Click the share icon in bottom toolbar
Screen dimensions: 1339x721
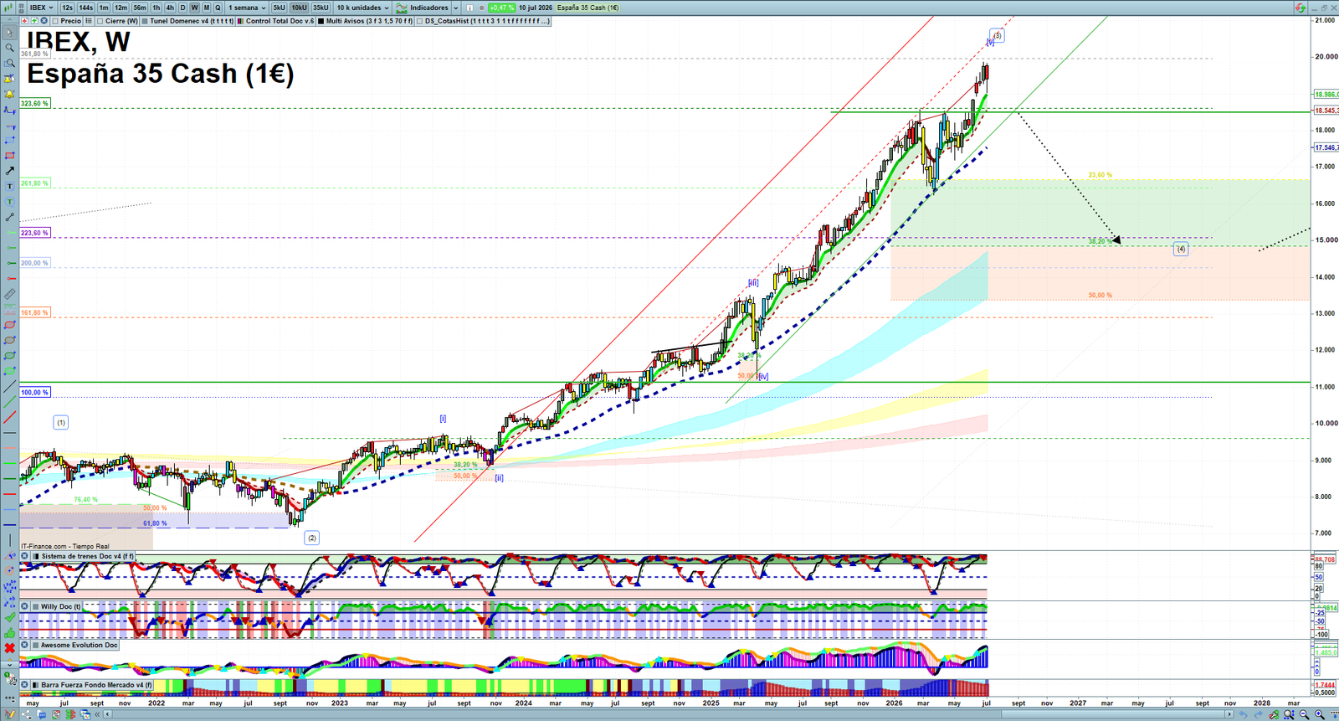tap(27, 714)
